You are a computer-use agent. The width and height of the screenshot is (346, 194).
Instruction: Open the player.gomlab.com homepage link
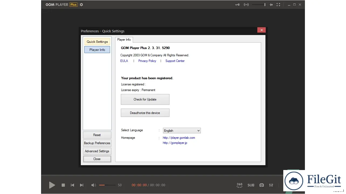pyautogui.click(x=179, y=138)
